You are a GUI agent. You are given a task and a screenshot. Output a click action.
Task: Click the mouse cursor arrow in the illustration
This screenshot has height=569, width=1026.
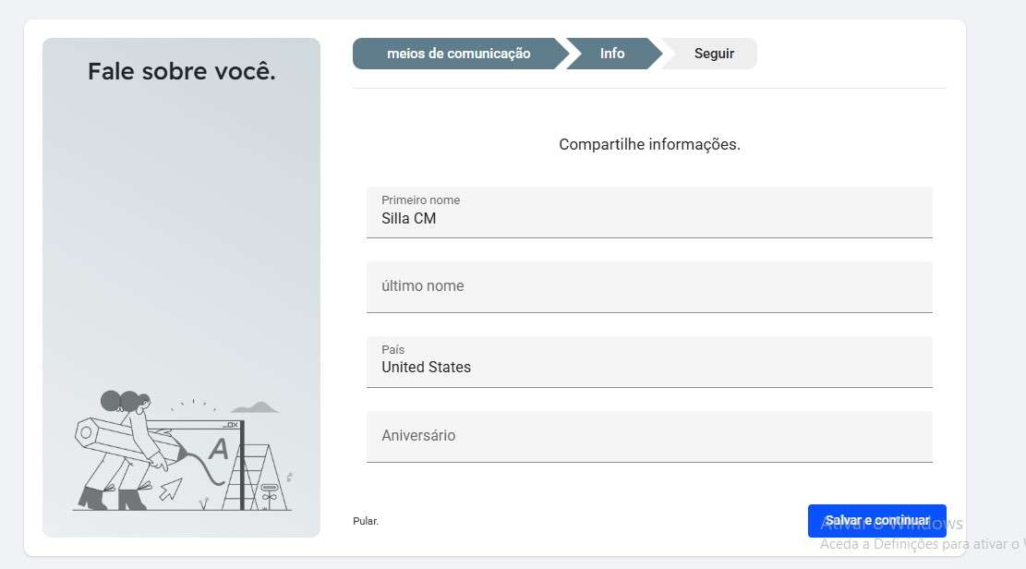point(170,489)
